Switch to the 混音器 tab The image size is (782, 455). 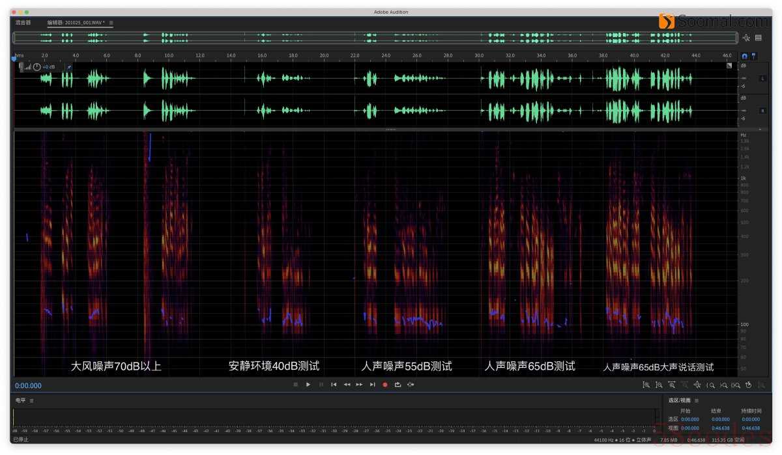(x=23, y=23)
